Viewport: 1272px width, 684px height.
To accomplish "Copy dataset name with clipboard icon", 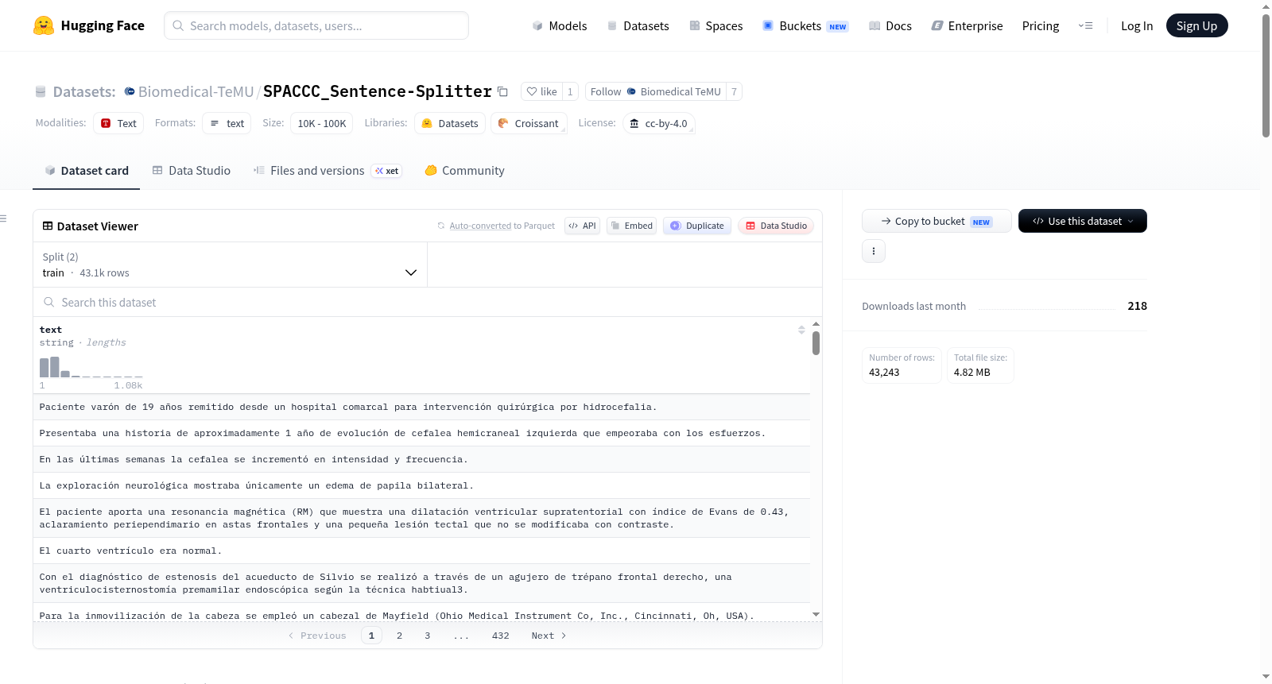I will [x=502, y=91].
